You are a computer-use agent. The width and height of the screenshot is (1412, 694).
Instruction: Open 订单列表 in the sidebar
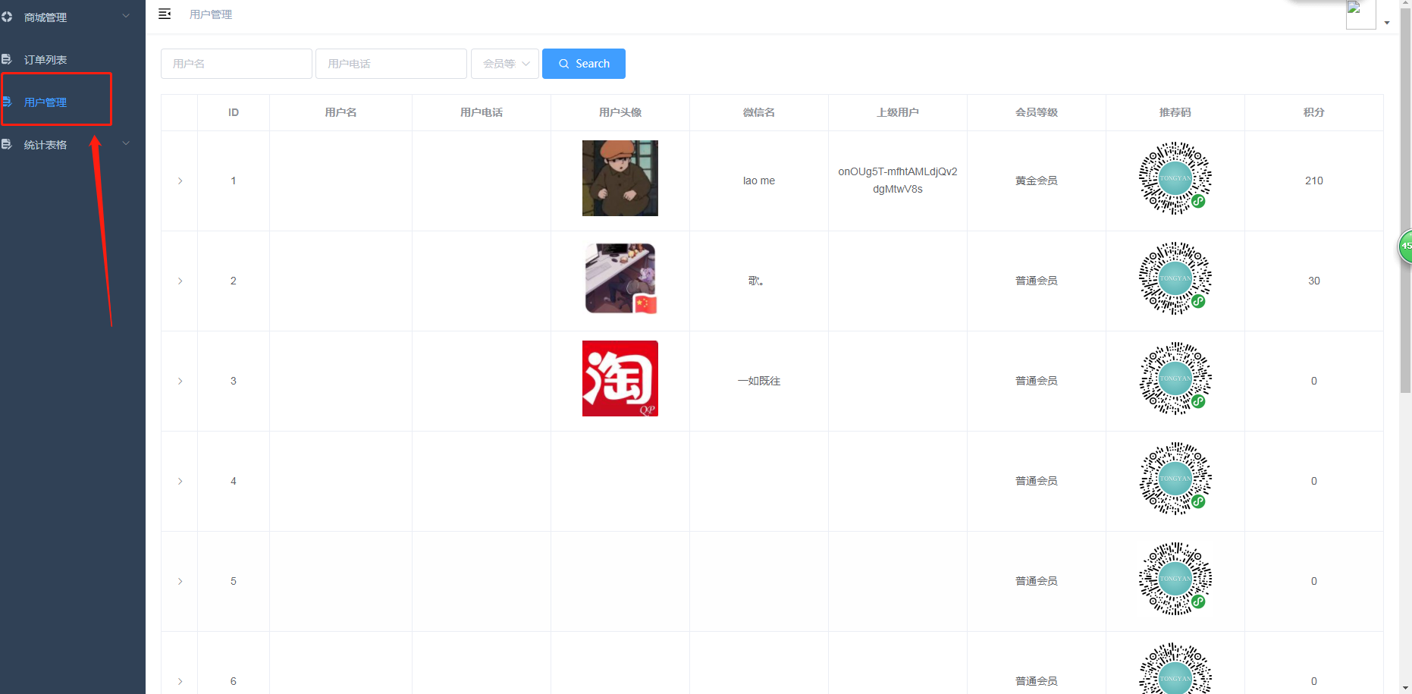point(45,60)
